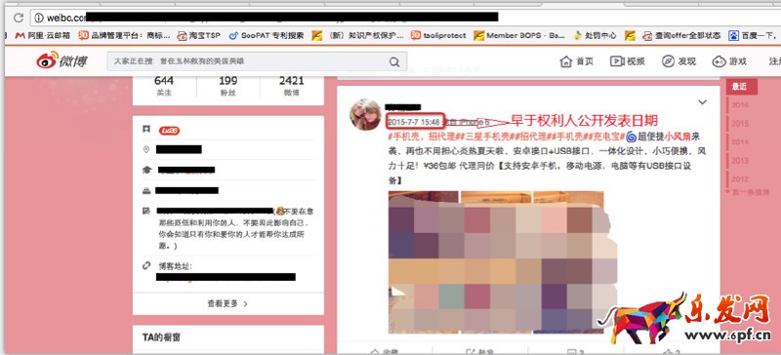Click the graduation cap education icon
Screen dimensions: 781x355
146,170
